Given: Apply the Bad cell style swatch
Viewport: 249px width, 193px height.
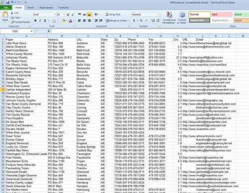Looking at the screenshot, I should click(222, 14).
